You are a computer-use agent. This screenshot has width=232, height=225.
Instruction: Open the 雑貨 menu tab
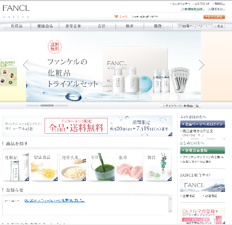point(158,26)
